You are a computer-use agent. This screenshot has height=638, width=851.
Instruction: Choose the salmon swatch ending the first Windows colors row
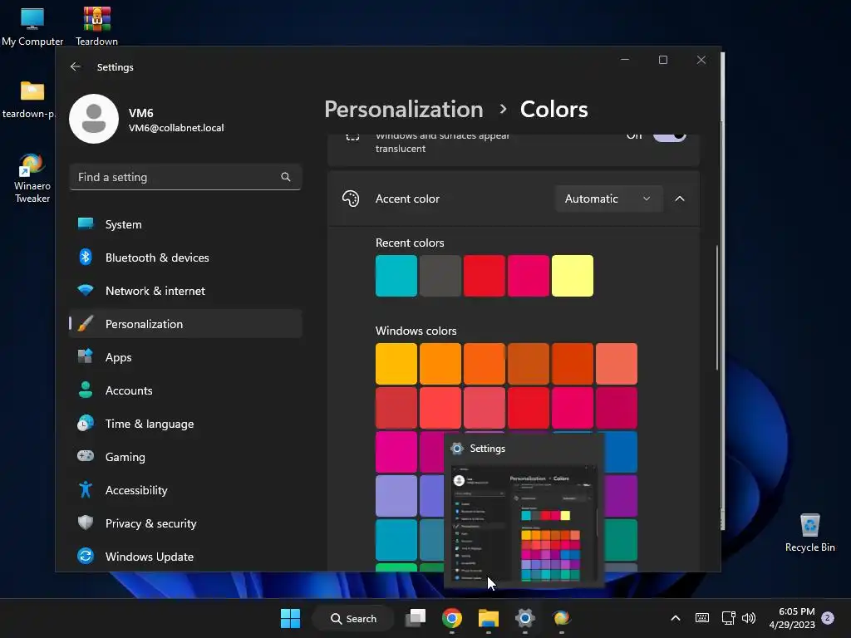617,364
